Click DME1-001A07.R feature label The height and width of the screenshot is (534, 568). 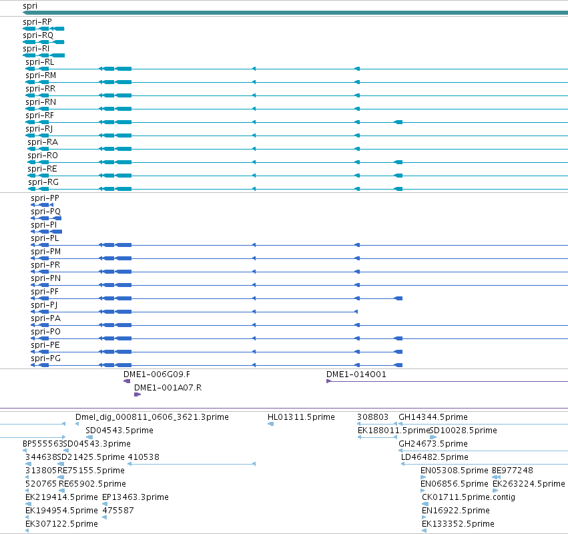(168, 388)
